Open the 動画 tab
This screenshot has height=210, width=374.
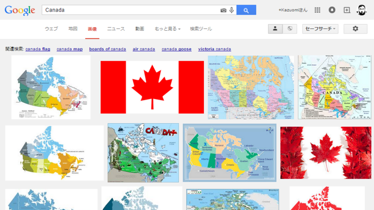coord(139,29)
